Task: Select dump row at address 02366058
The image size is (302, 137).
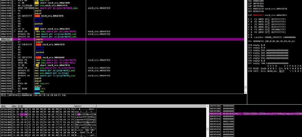Action: pyautogui.click(x=48, y=114)
